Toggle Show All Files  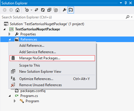(x=56, y=10)
